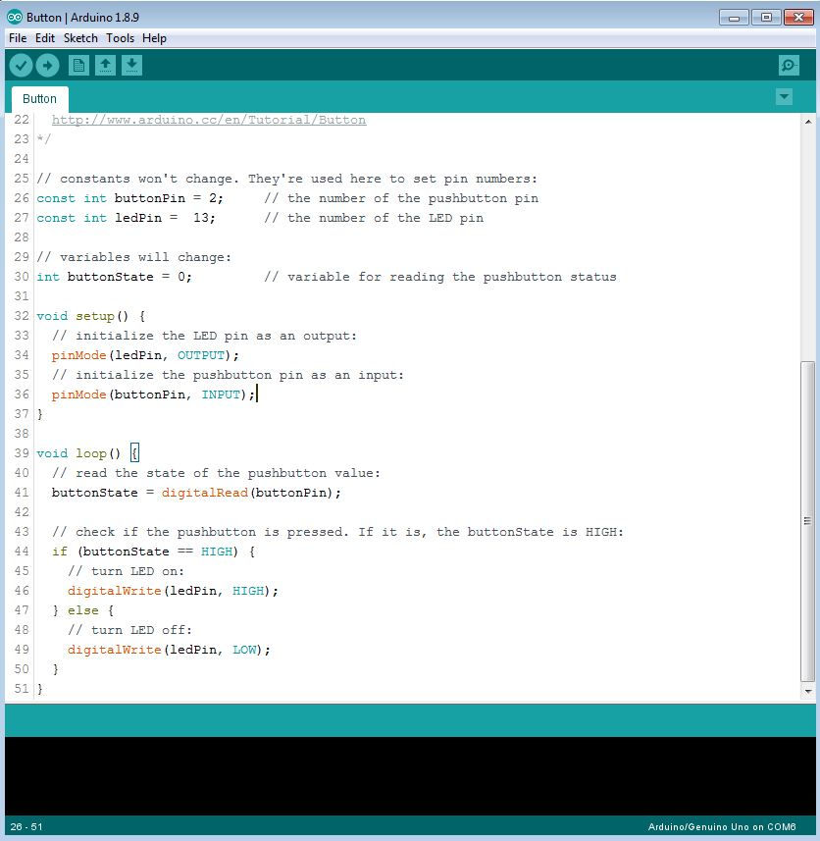Click on 'pinMode(buttonPin, INPUT);' line
Screen dimensions: 820x841
[x=153, y=394]
